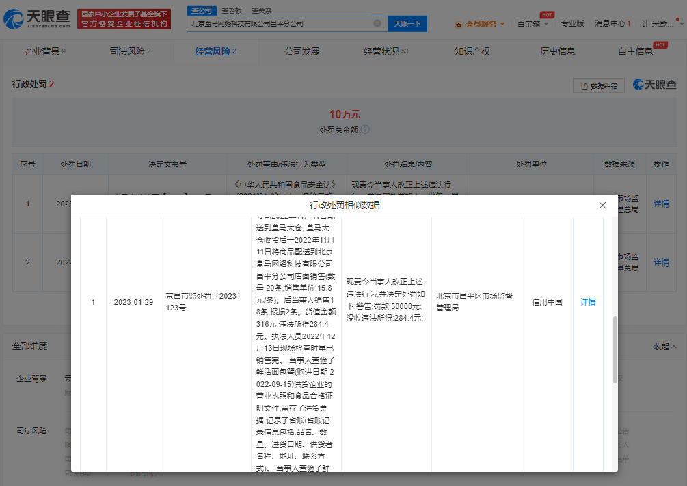Click the penalty result text 罚款:50000元

(x=397, y=306)
